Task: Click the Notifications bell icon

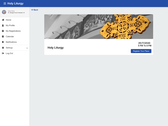Action: tap(3, 42)
